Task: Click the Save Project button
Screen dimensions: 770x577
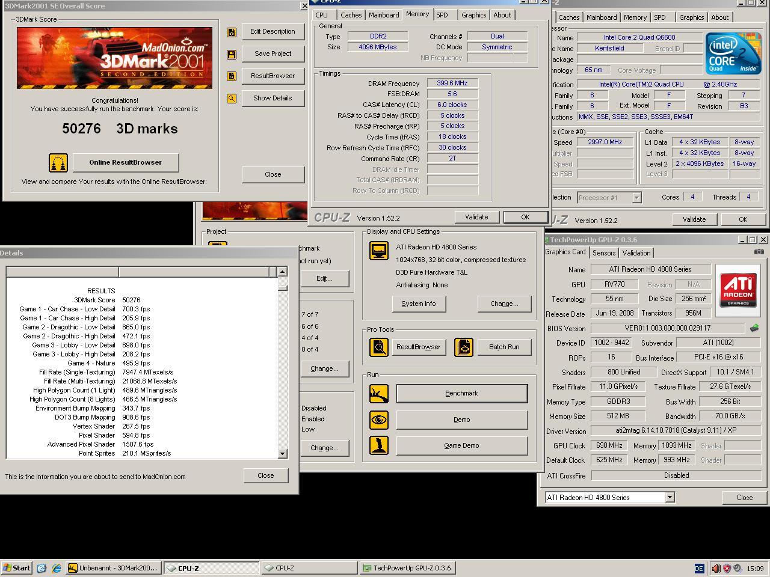Action: coord(273,54)
